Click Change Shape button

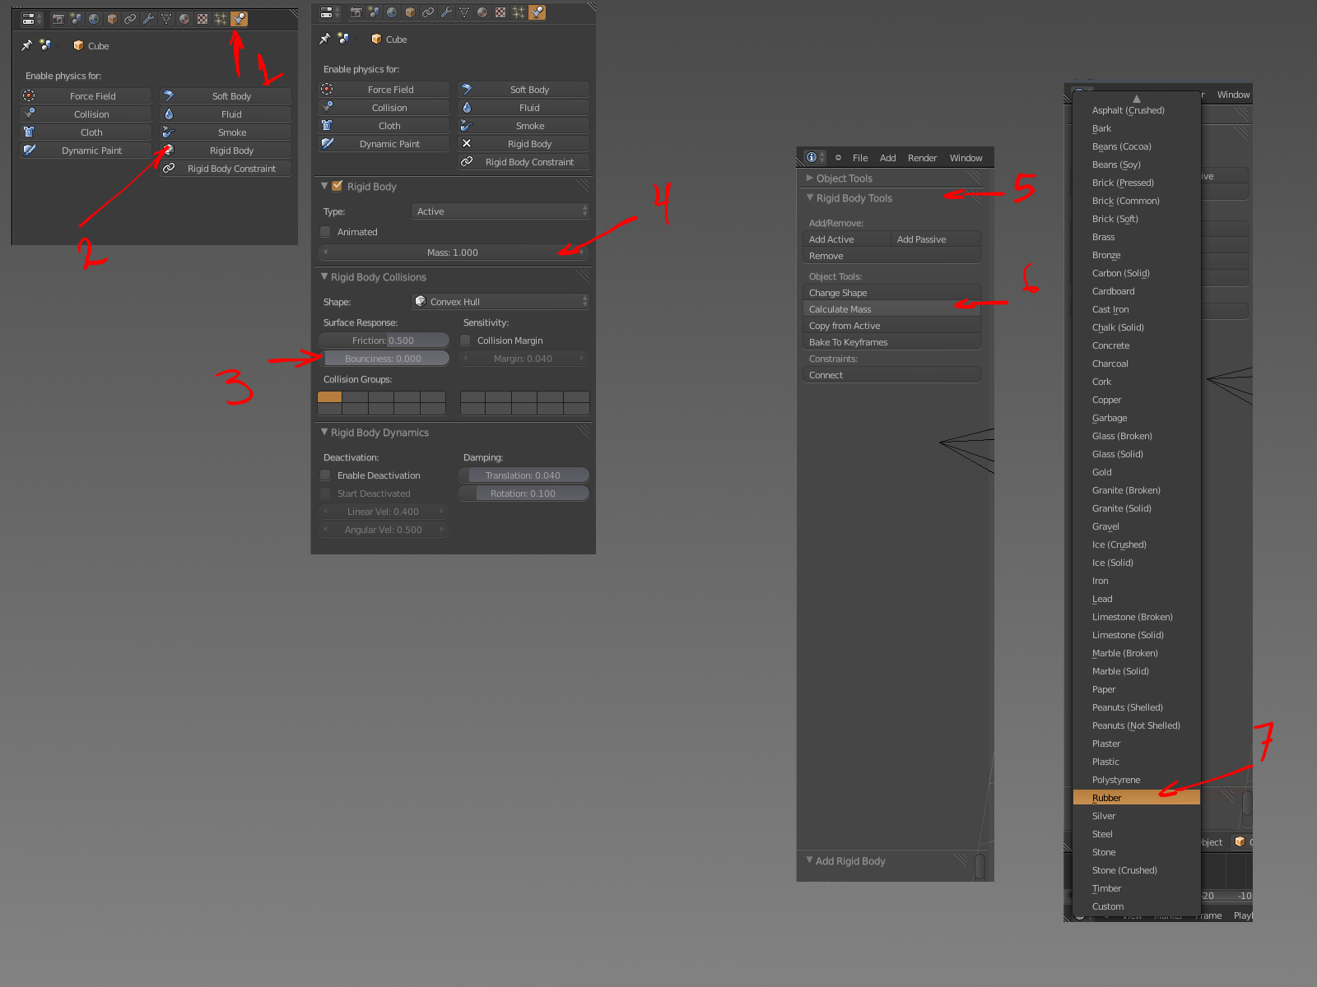click(891, 293)
